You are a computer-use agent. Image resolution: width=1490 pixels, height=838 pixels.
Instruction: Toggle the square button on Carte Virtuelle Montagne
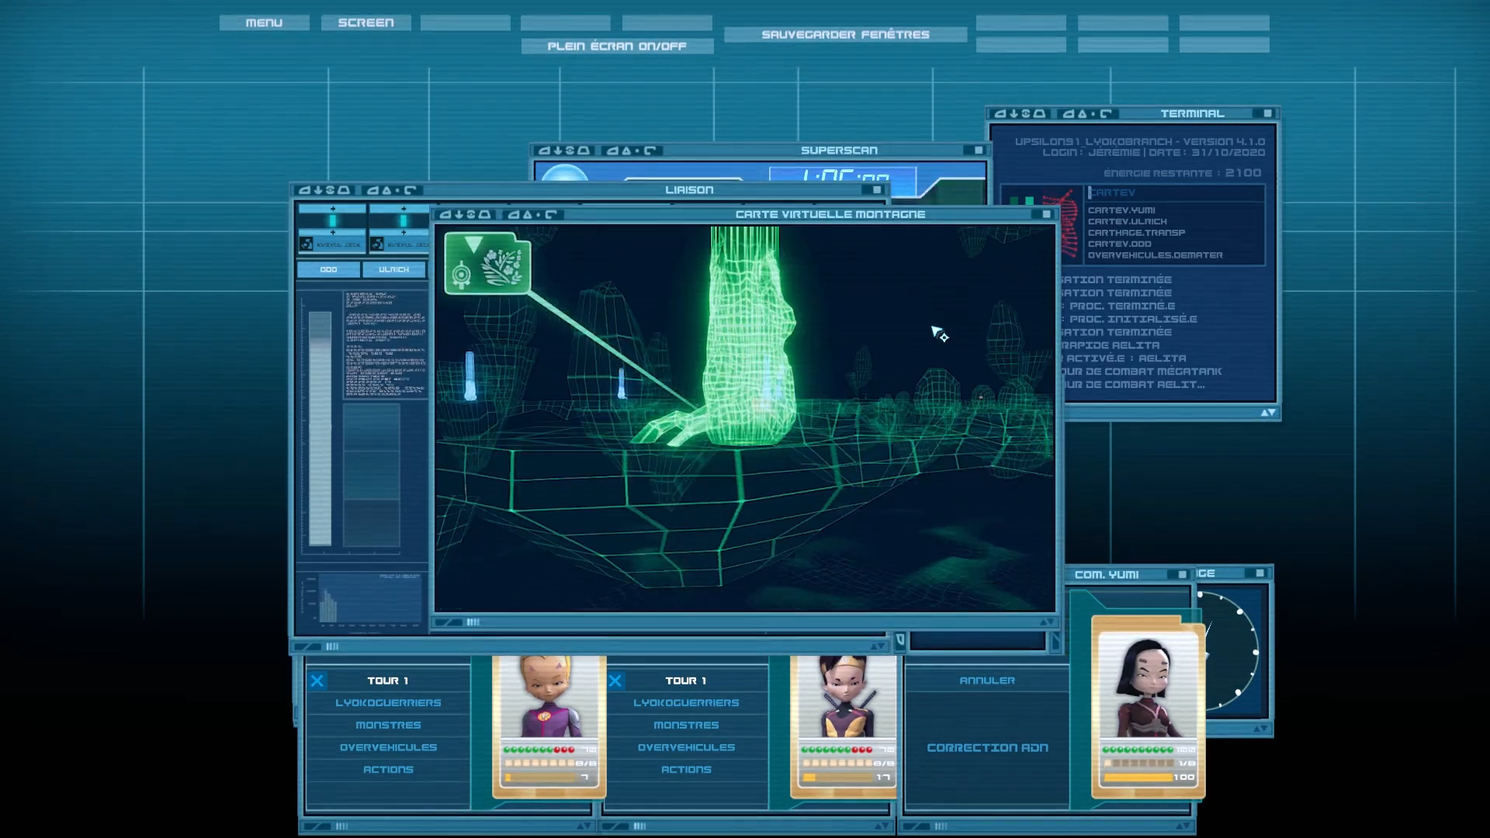click(x=1046, y=214)
